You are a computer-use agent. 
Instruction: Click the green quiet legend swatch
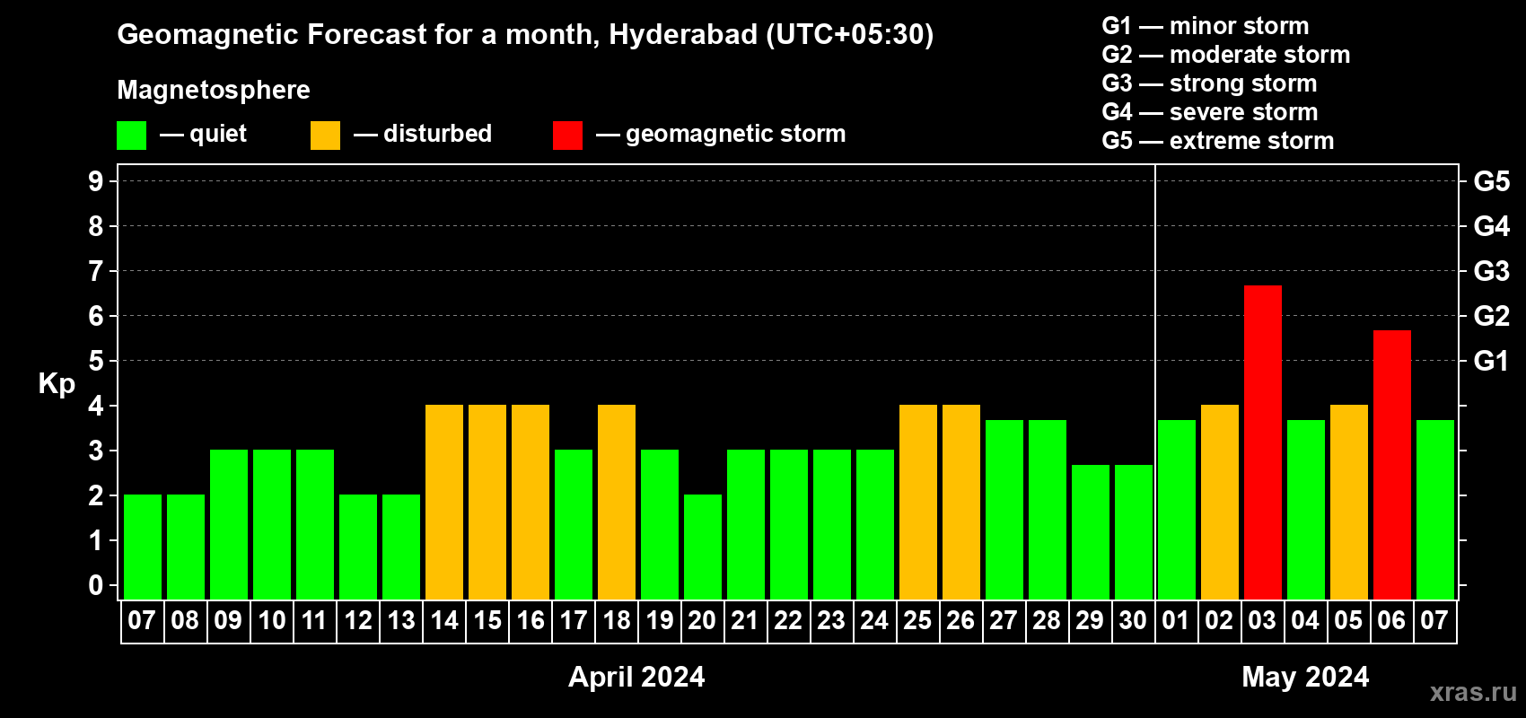[131, 136]
